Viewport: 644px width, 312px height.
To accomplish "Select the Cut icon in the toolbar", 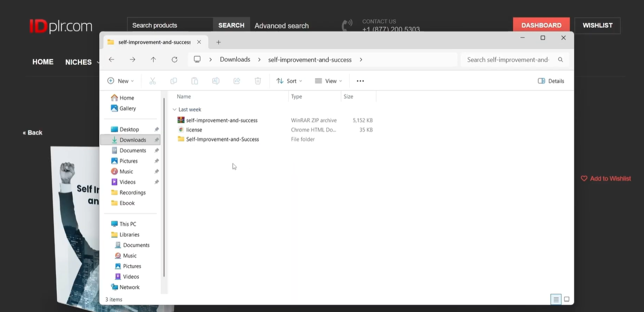I will pos(152,80).
